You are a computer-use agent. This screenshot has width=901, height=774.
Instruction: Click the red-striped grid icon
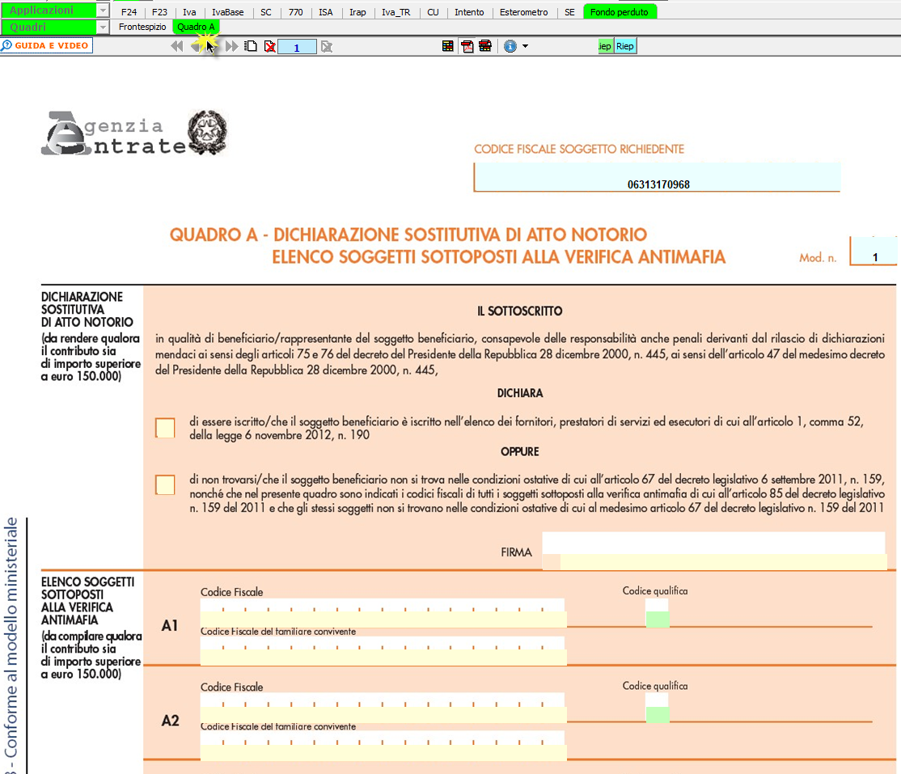485,46
